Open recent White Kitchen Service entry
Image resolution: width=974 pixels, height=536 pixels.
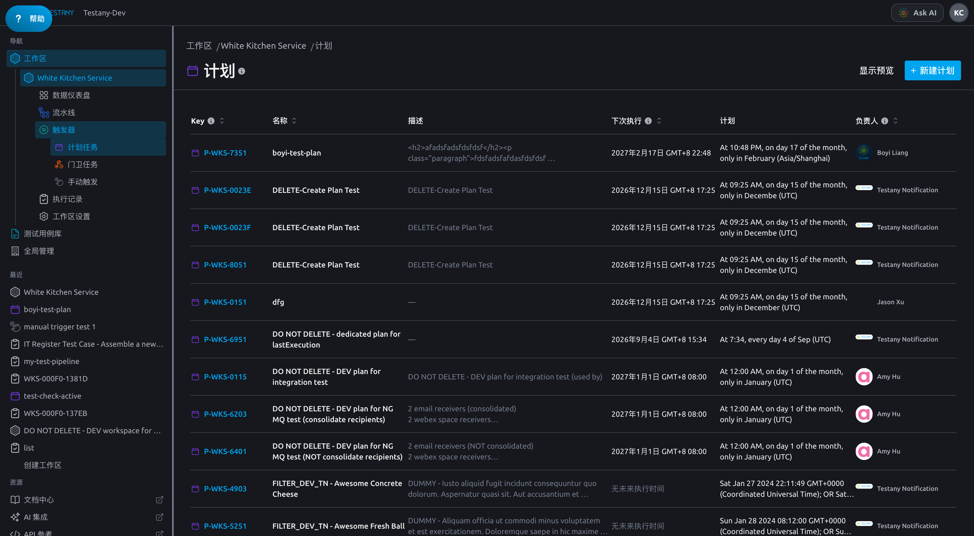[86, 292]
